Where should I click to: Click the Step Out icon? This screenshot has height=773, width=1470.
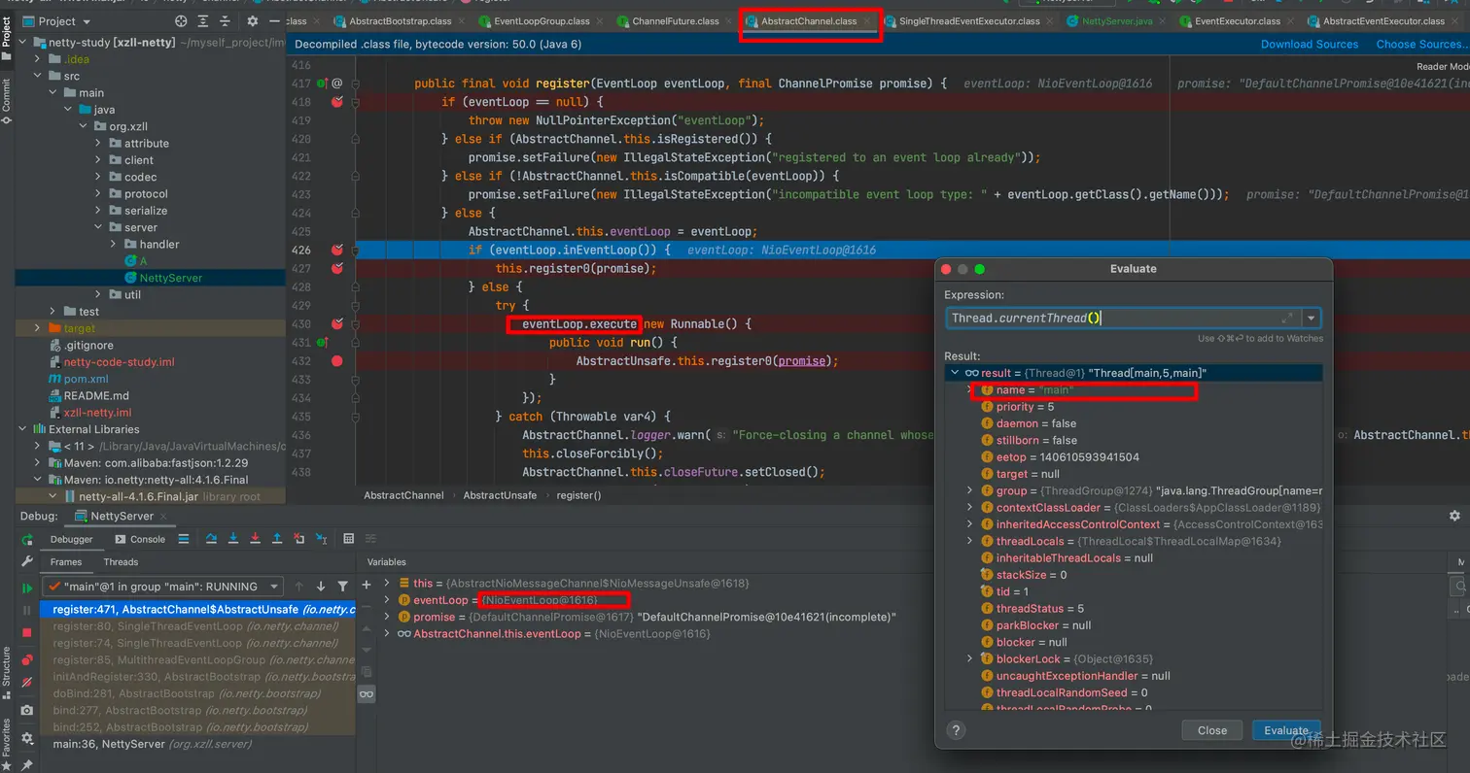pyautogui.click(x=277, y=539)
